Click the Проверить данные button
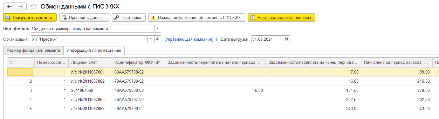 [84, 17]
